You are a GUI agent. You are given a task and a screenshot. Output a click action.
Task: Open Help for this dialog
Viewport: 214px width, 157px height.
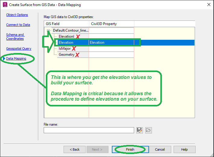point(184,149)
